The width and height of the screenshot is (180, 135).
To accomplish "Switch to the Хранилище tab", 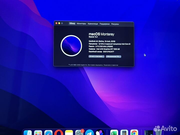I will coord(93,24).
